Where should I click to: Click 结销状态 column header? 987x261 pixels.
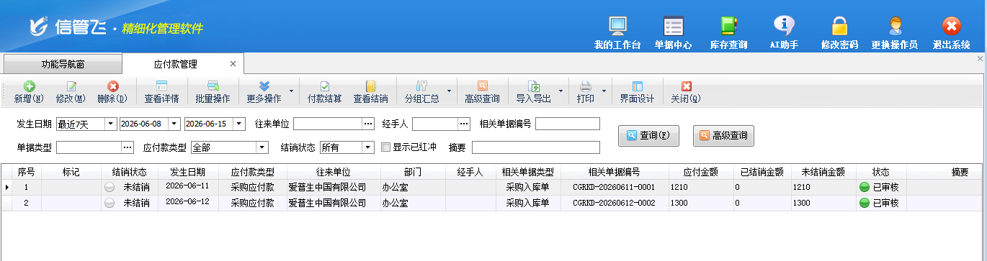click(130, 173)
